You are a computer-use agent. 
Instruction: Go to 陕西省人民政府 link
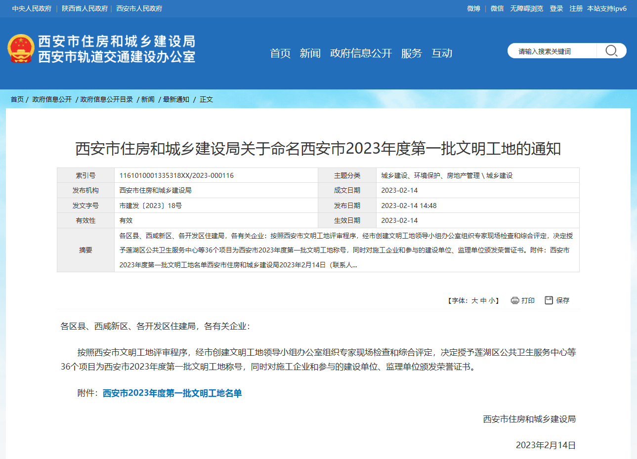(x=85, y=8)
